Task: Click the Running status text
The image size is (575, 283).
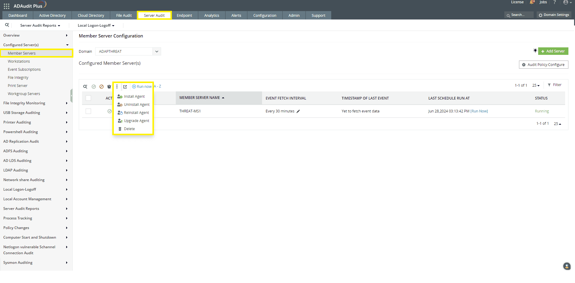Action: click(542, 111)
